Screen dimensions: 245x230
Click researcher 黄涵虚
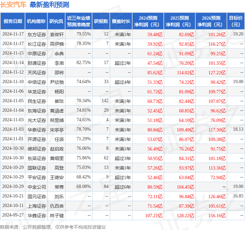(57, 111)
